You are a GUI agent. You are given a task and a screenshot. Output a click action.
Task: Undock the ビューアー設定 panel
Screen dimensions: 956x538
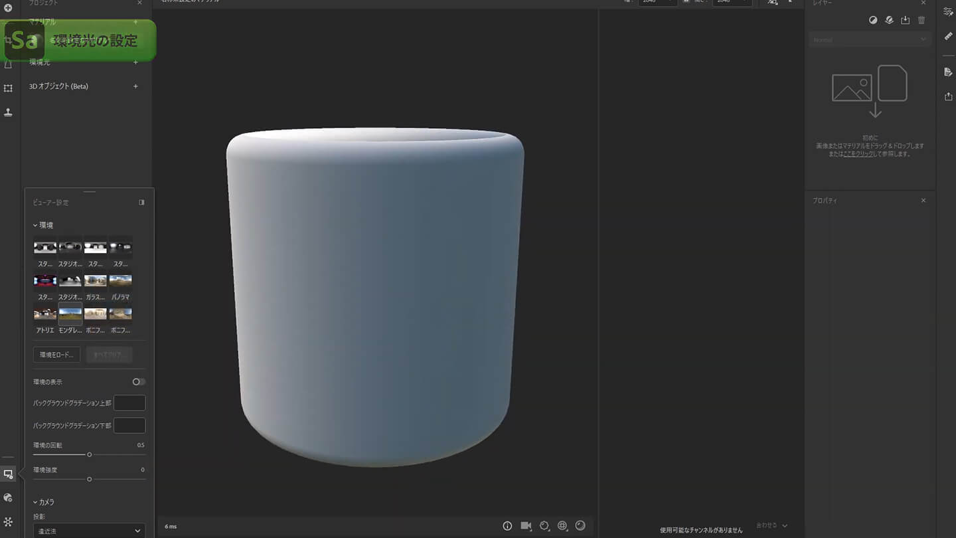[x=141, y=203]
